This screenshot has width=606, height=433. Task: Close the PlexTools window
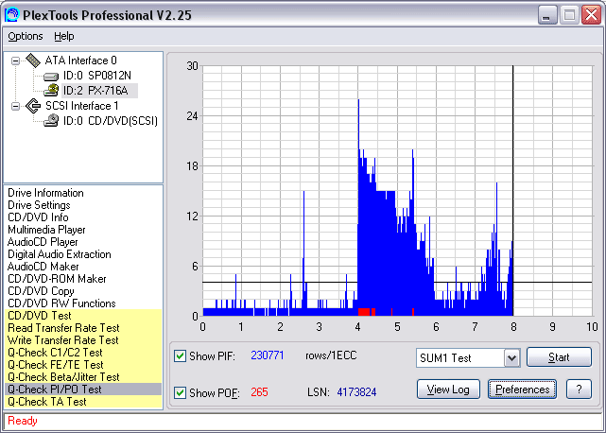(591, 15)
